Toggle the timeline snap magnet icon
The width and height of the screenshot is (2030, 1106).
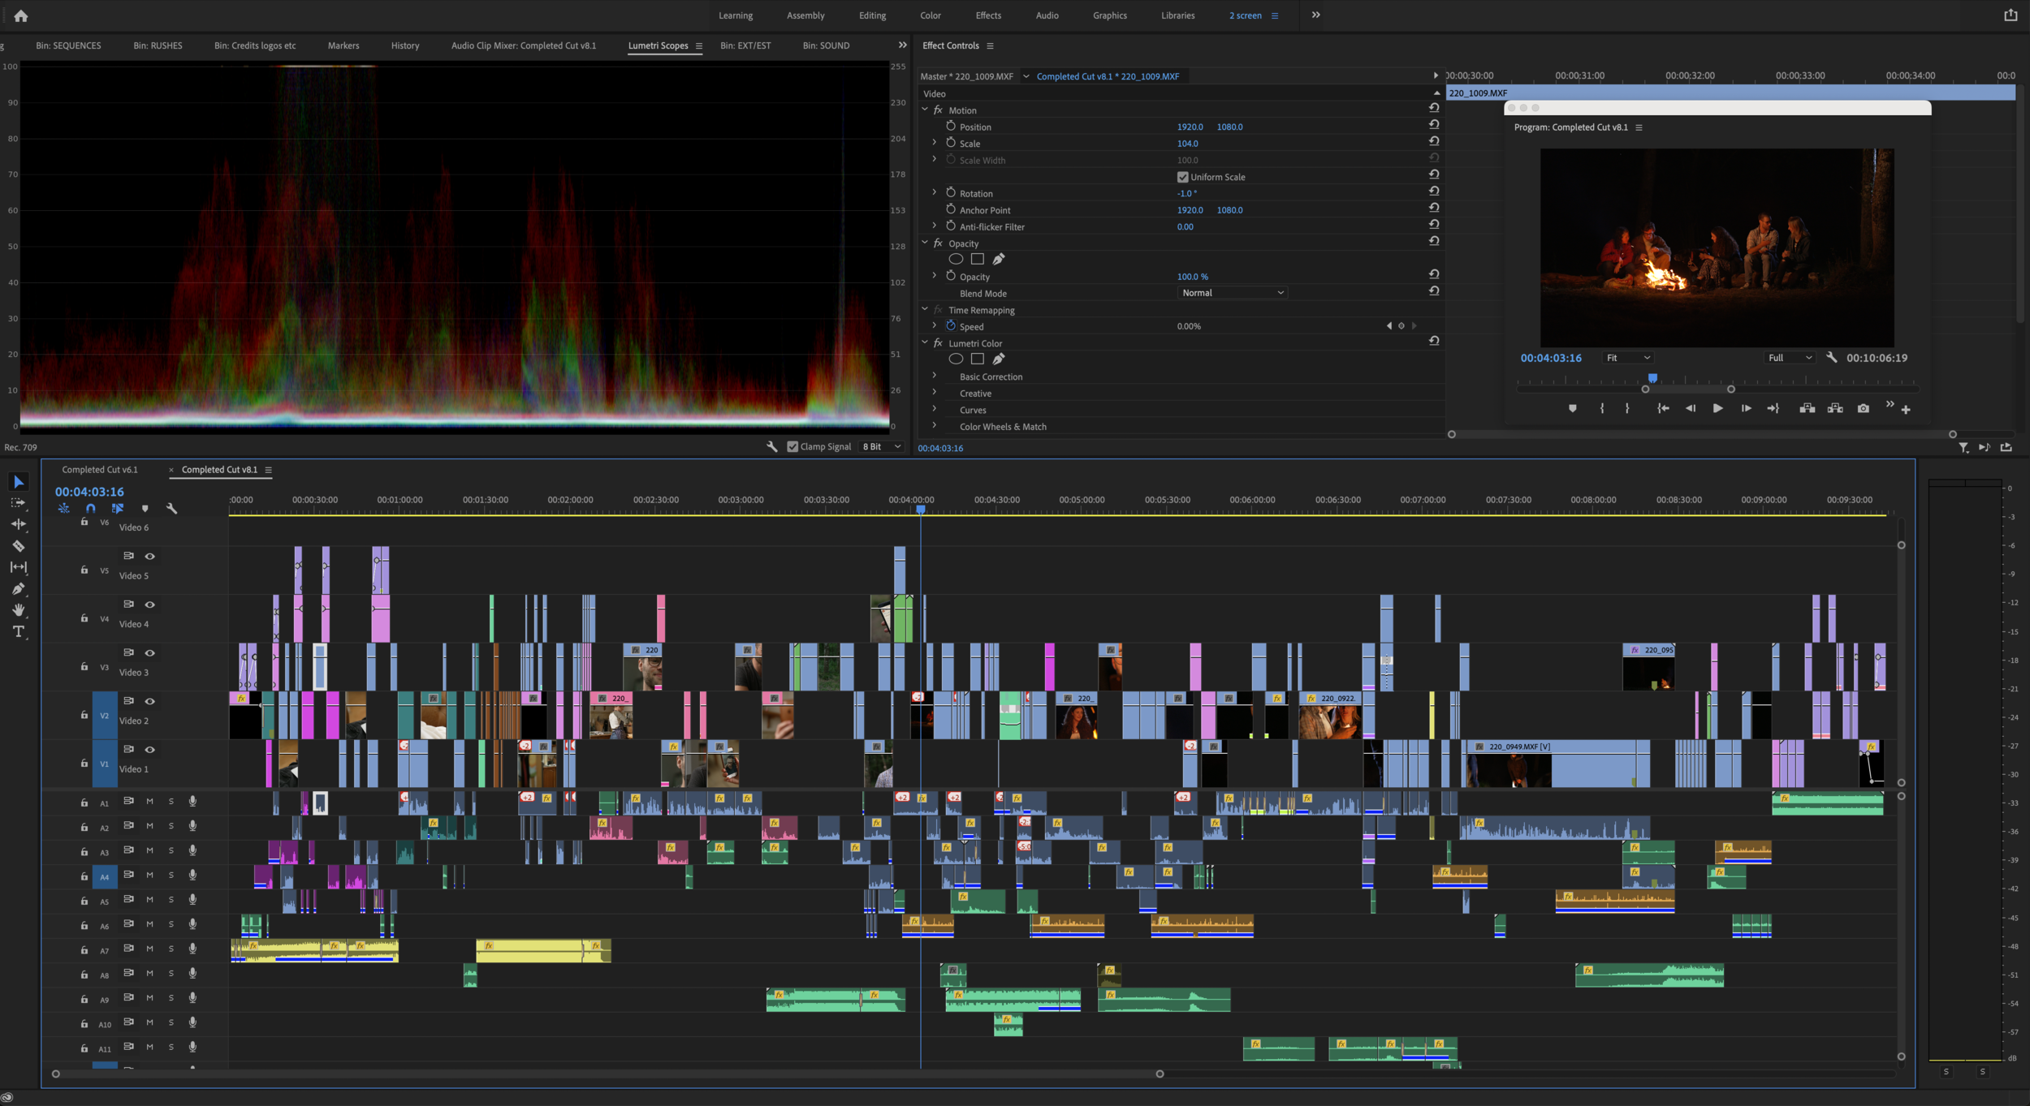(90, 508)
